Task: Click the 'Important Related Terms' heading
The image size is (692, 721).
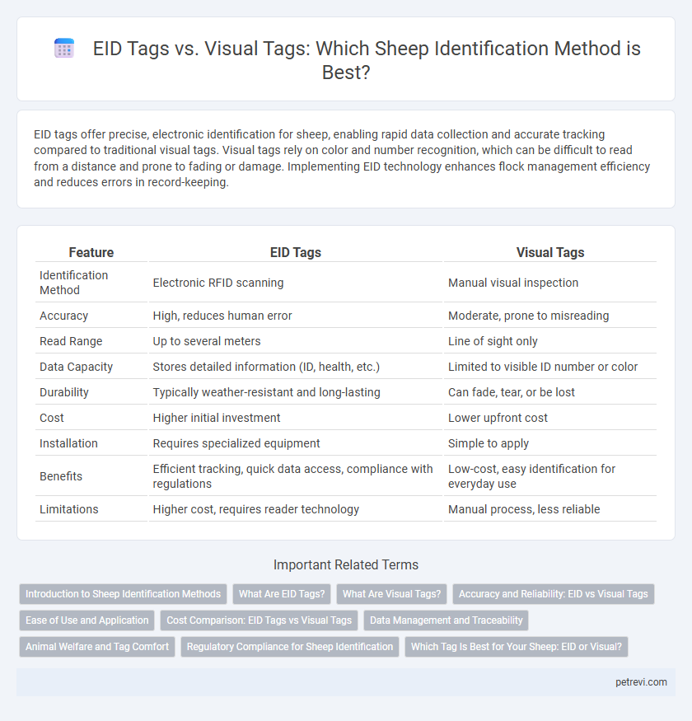Action: click(346, 564)
